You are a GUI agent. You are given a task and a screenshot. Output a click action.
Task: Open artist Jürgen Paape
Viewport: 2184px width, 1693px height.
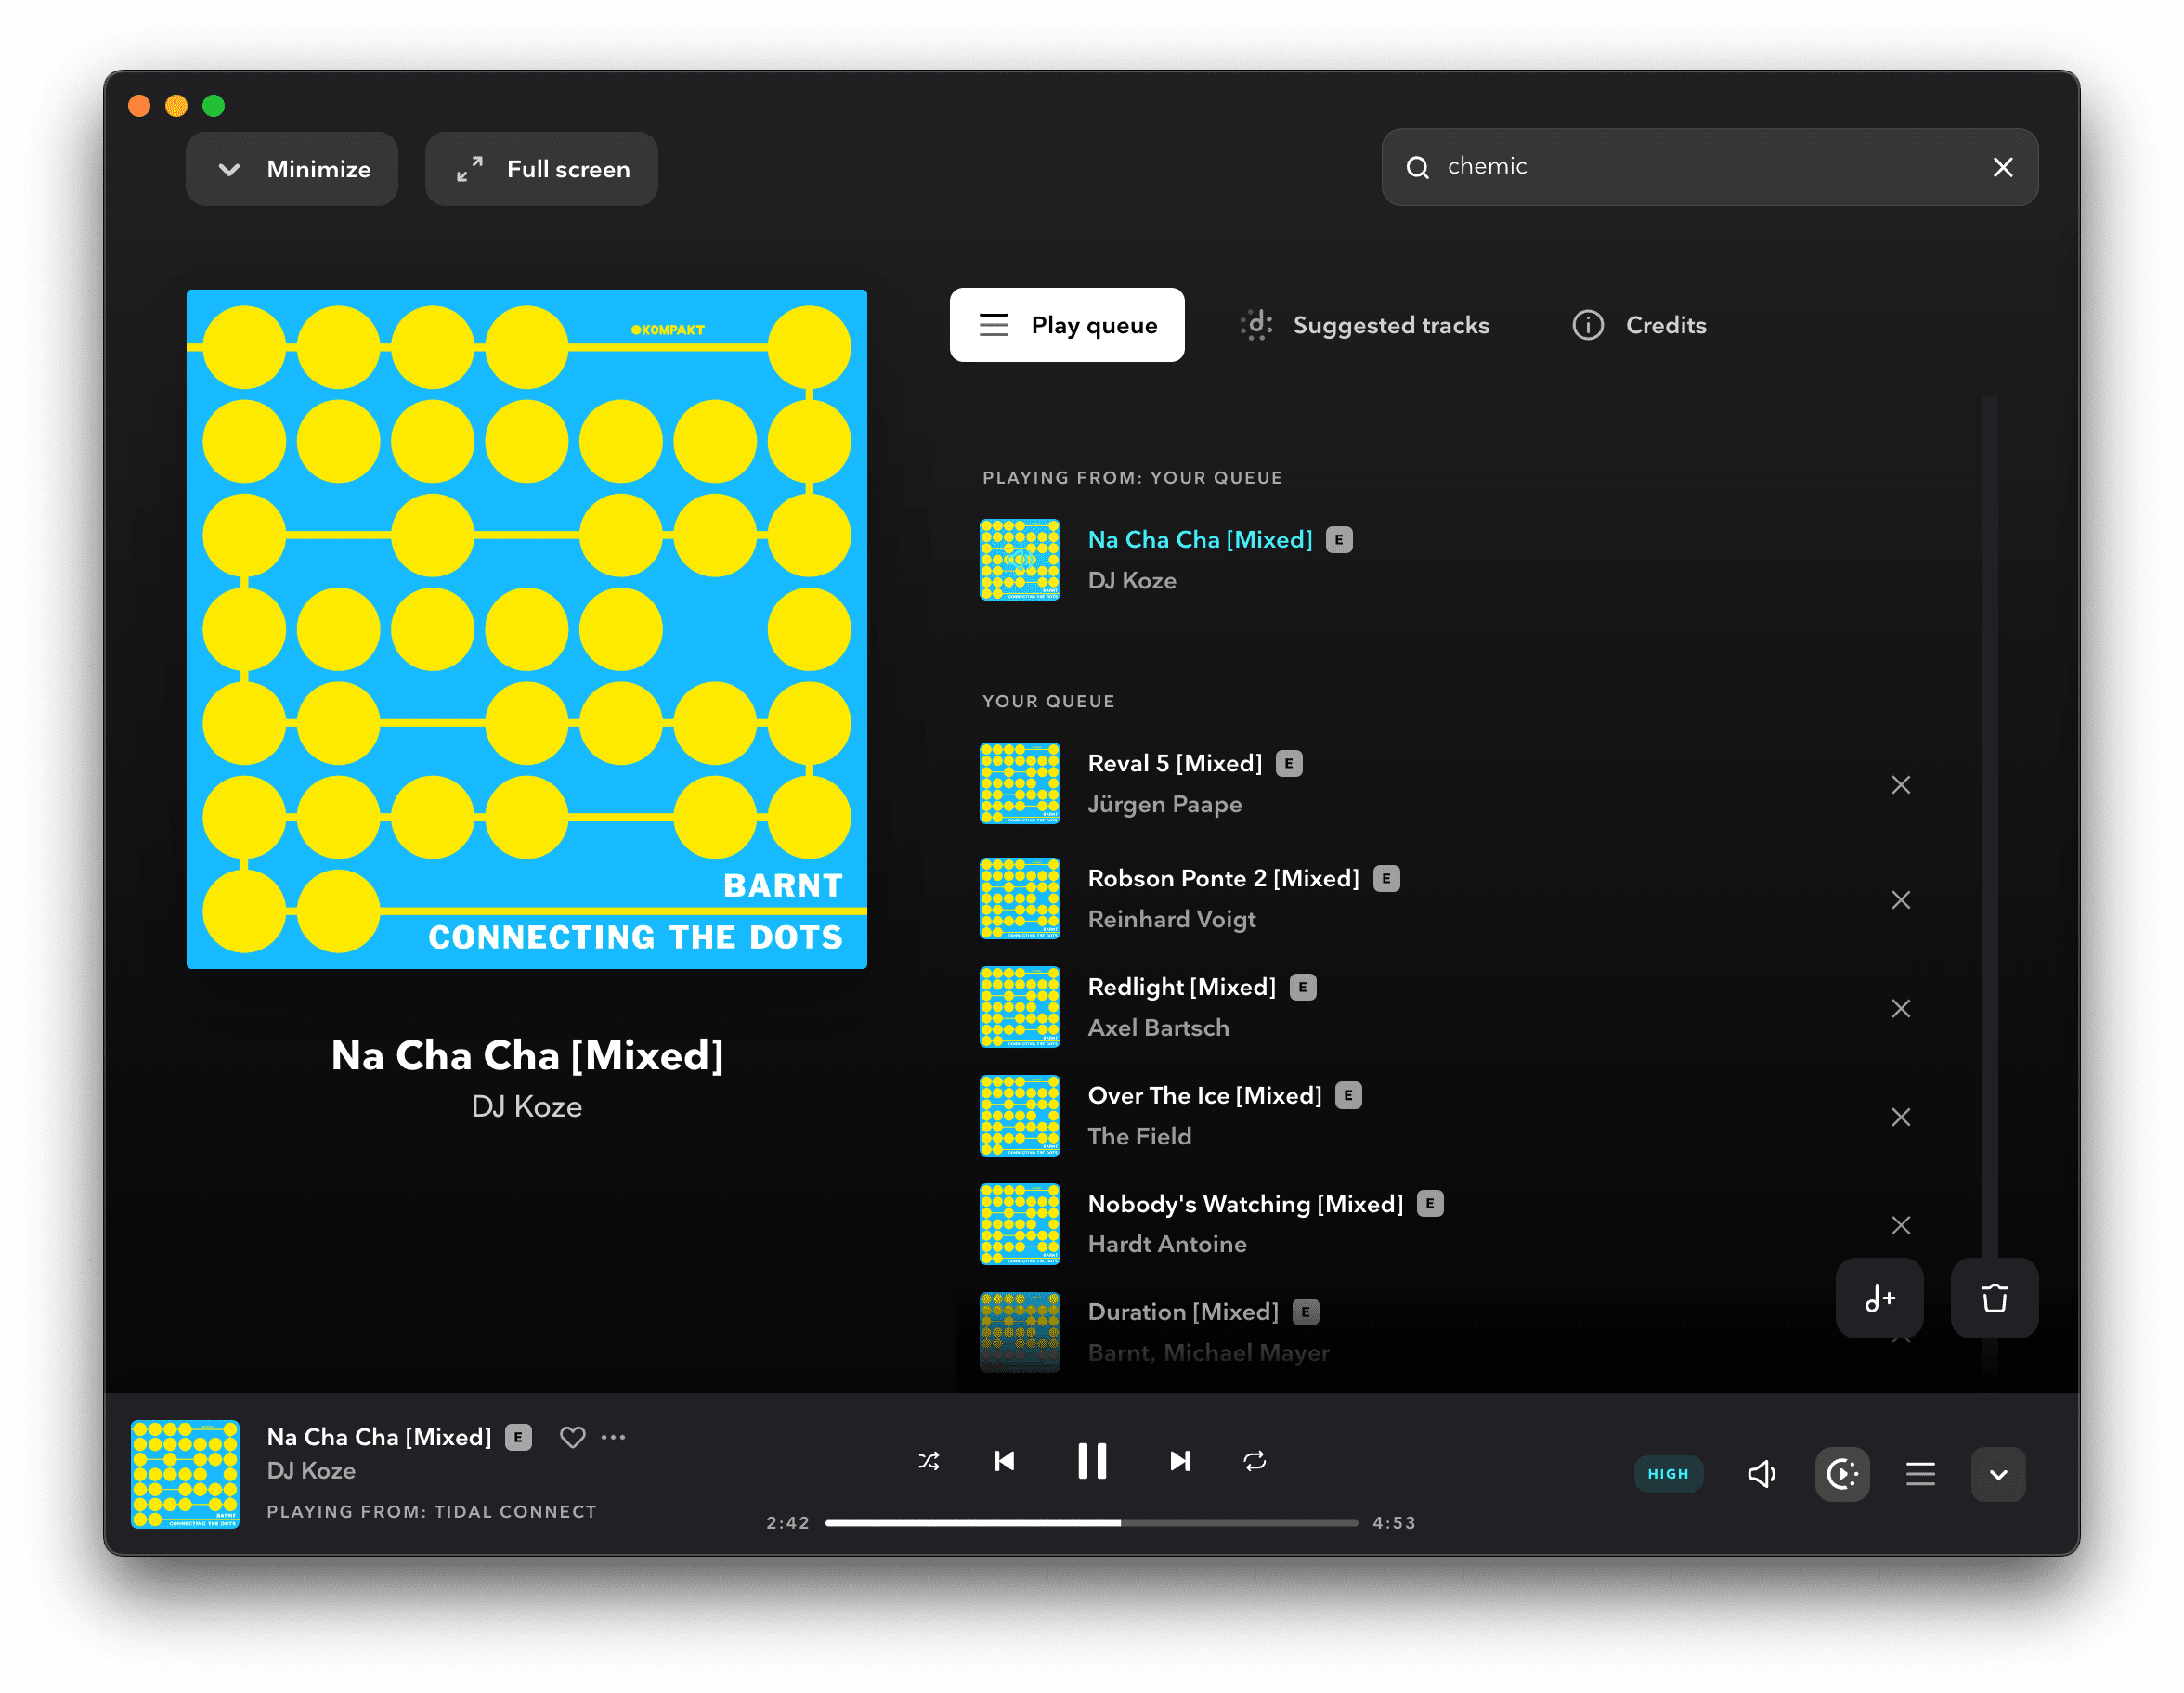click(x=1165, y=805)
